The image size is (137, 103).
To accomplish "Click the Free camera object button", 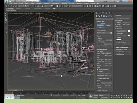I will pyautogui.click(x=100, y=27).
